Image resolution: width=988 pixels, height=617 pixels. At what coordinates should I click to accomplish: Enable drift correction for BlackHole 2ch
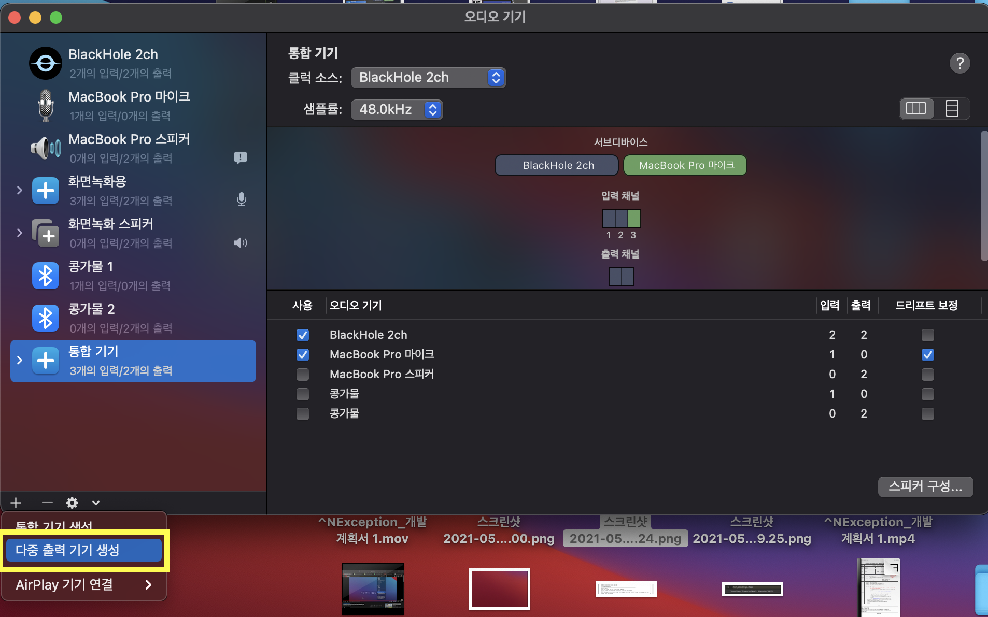(x=928, y=335)
